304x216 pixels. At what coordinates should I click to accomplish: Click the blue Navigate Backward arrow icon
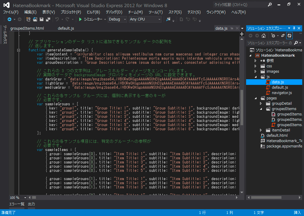pos(9,19)
